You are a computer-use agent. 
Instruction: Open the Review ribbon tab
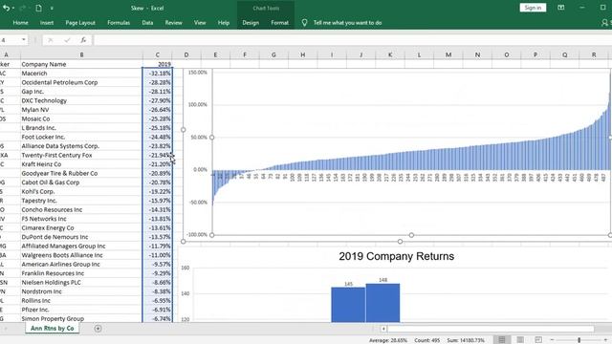pos(173,23)
